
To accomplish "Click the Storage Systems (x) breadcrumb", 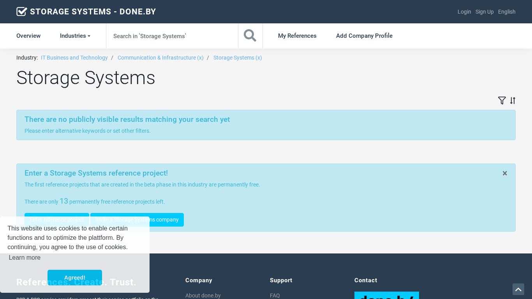I will coord(238,58).
